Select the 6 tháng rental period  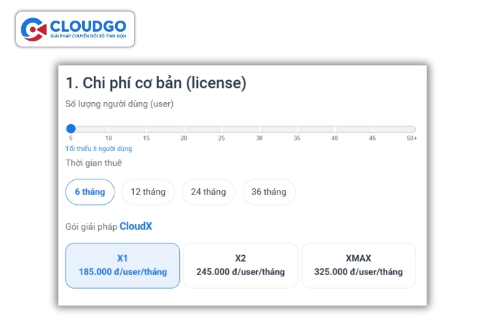tap(90, 192)
